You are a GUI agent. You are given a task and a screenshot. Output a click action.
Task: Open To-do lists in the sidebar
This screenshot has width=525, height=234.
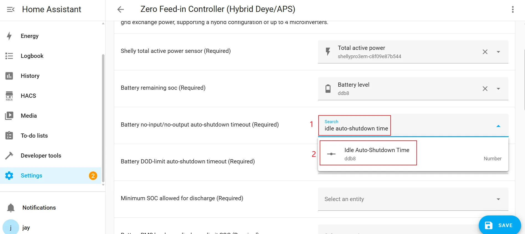tap(34, 136)
